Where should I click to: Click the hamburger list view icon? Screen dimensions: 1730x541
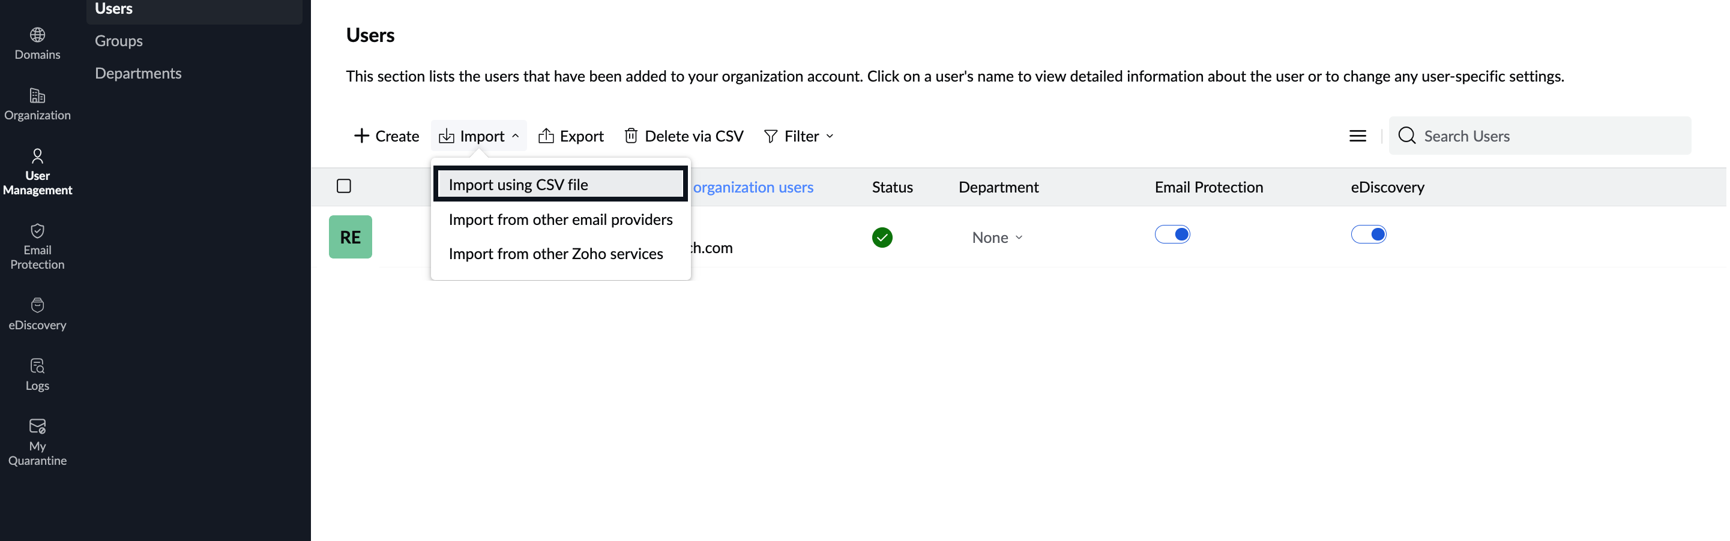pos(1357,136)
